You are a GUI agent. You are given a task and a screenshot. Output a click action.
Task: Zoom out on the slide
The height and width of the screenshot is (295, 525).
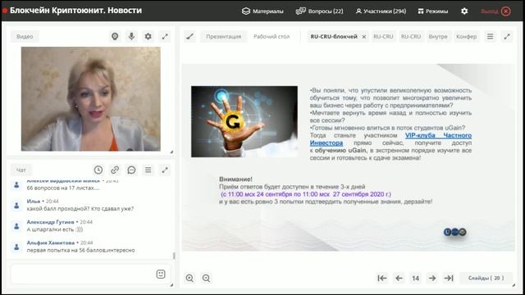point(206,278)
